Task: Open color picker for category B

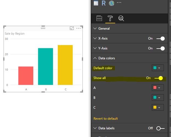Action: point(158,97)
